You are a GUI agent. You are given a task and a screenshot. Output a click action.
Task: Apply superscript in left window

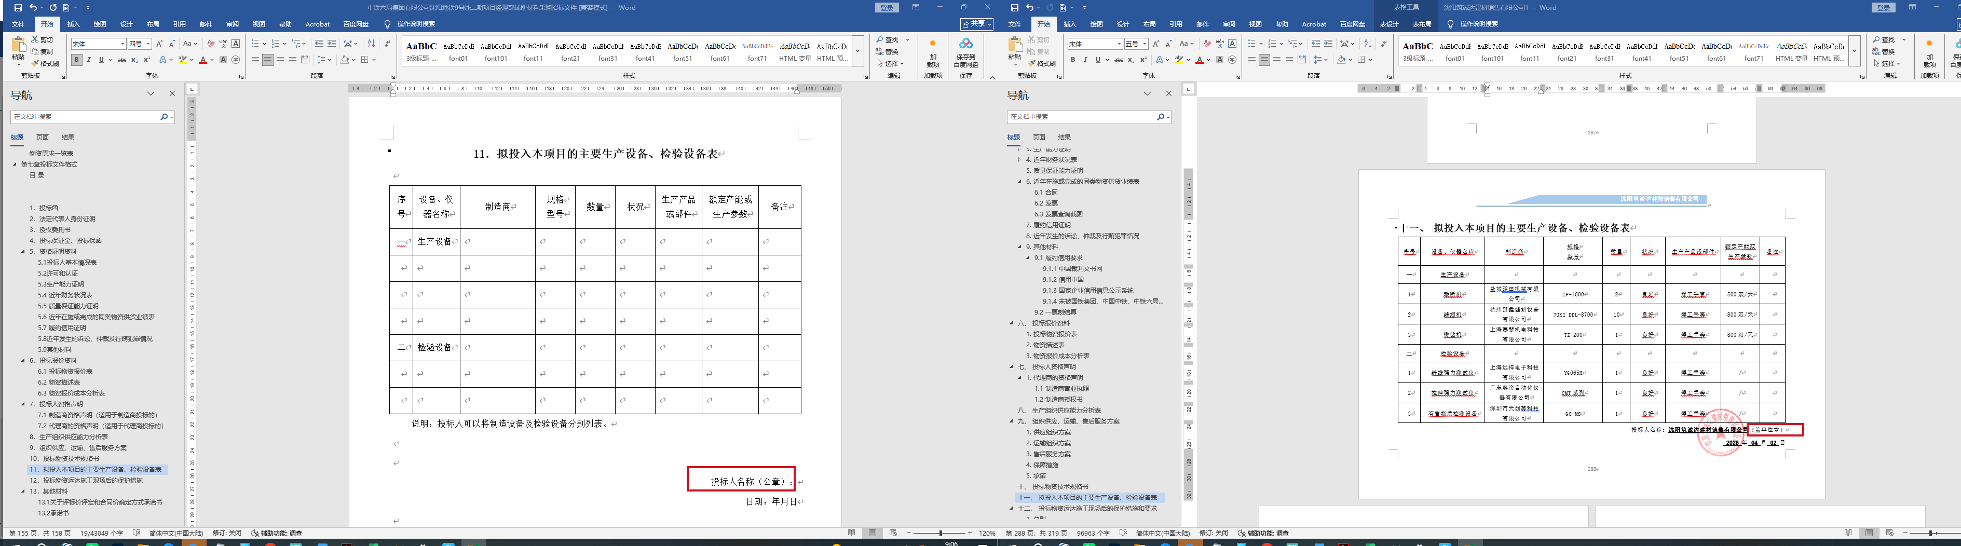coord(146,60)
